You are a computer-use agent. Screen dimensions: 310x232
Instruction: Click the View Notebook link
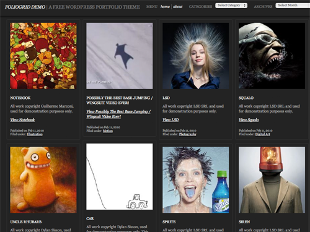tap(22, 120)
